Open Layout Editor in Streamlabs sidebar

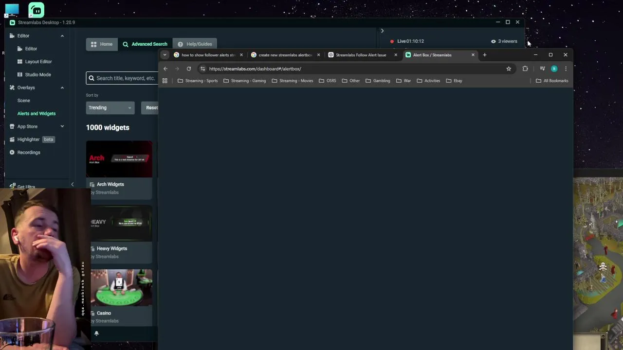point(38,62)
